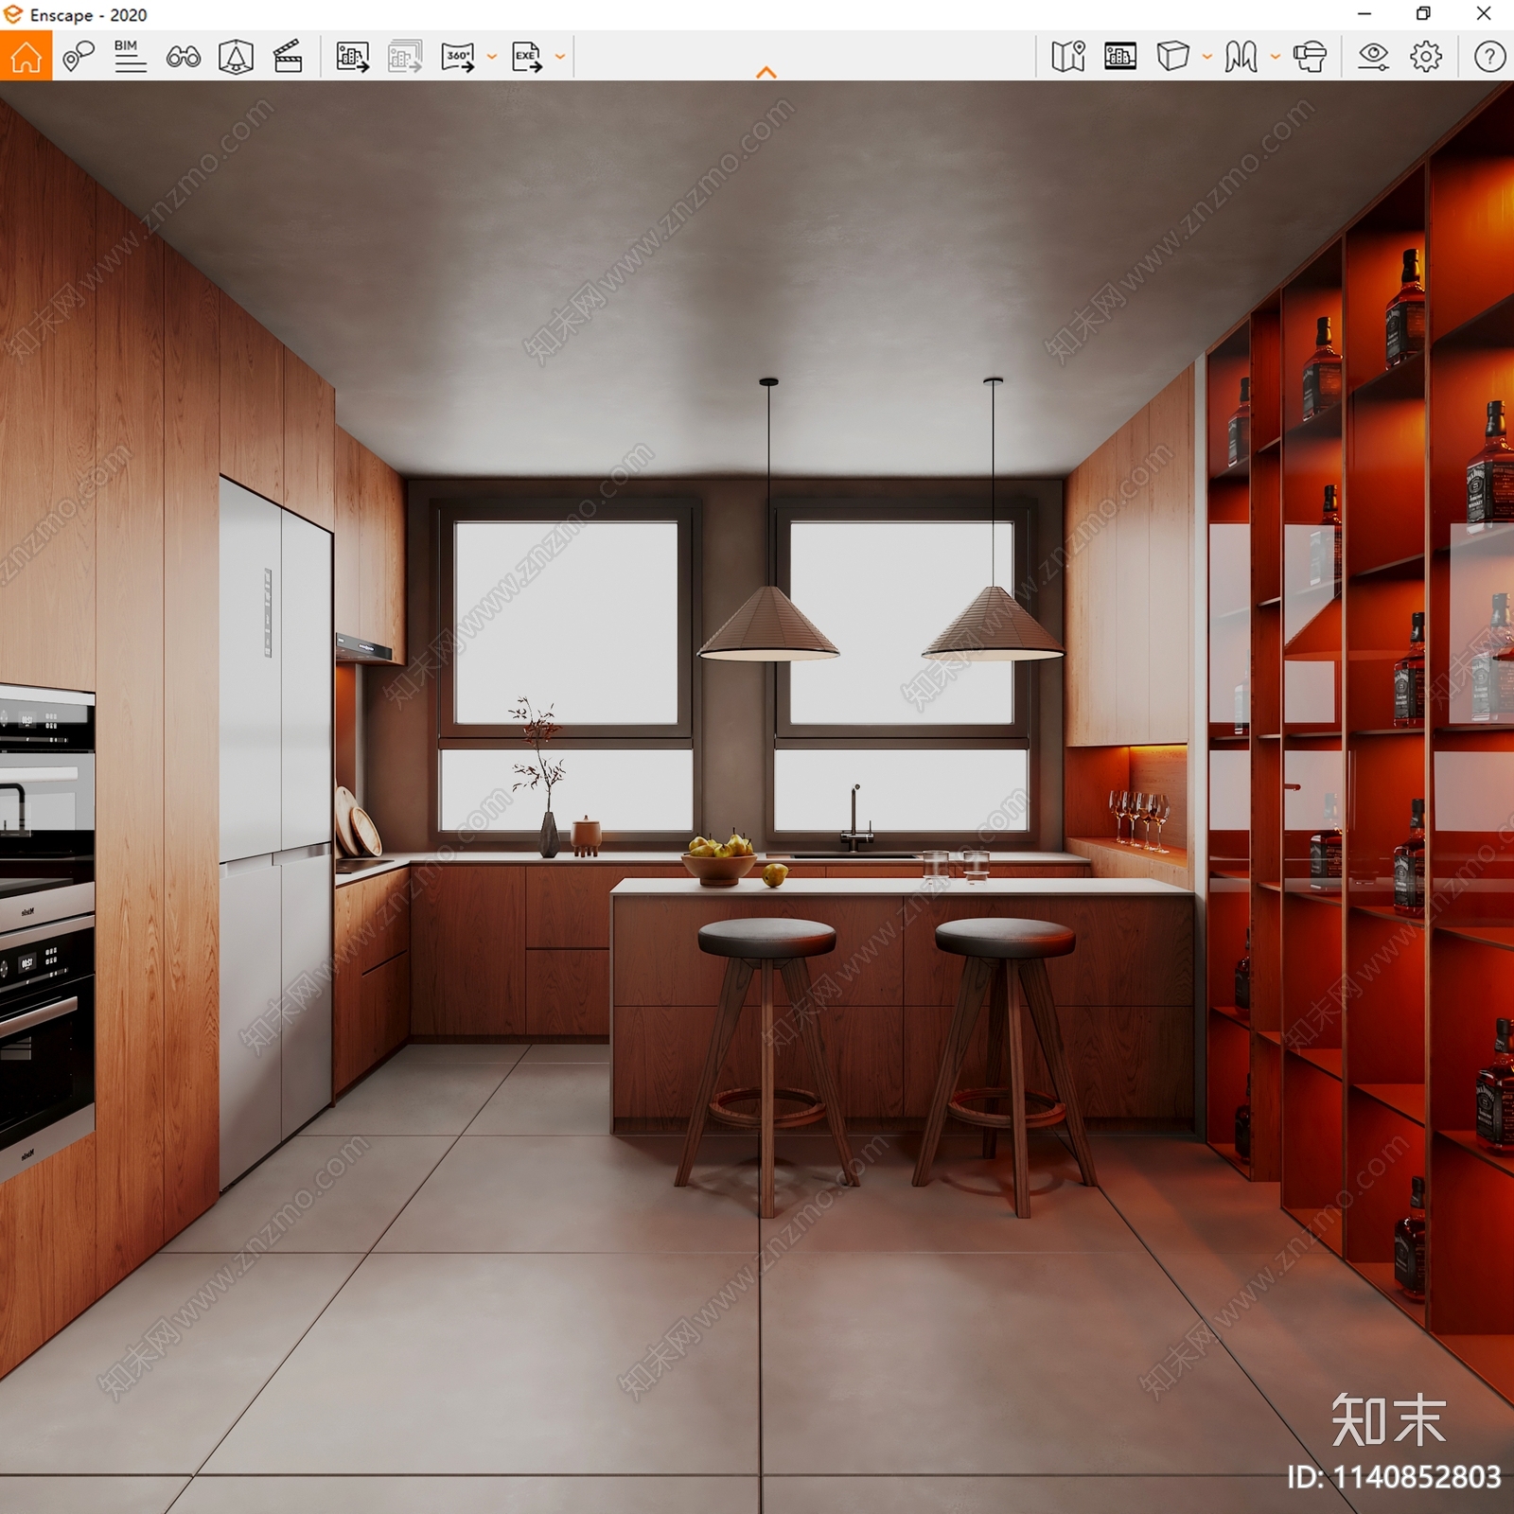Expand the rendering style dropdown arrow
Viewport: 1514px width, 1514px height.
tap(1276, 57)
